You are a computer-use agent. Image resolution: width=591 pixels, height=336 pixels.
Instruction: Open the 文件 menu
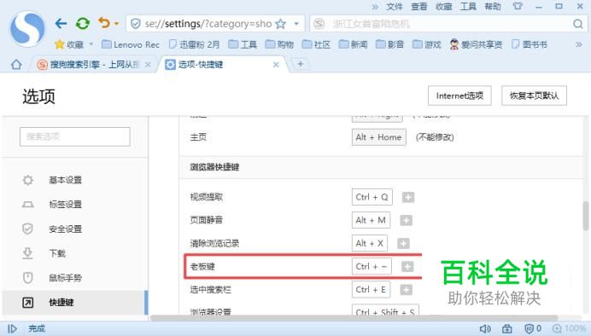pos(395,7)
